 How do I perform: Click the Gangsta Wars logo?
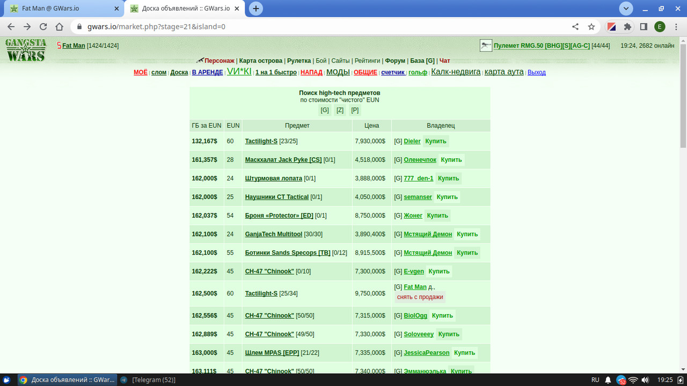tap(26, 50)
